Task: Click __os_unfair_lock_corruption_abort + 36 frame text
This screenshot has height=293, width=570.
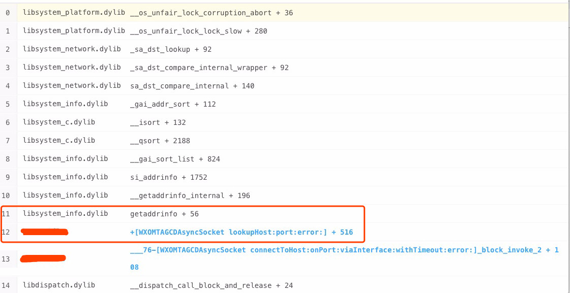Action: click(x=212, y=13)
